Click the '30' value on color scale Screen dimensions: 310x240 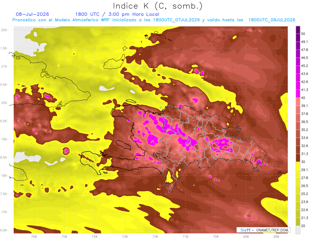click(x=303, y=162)
